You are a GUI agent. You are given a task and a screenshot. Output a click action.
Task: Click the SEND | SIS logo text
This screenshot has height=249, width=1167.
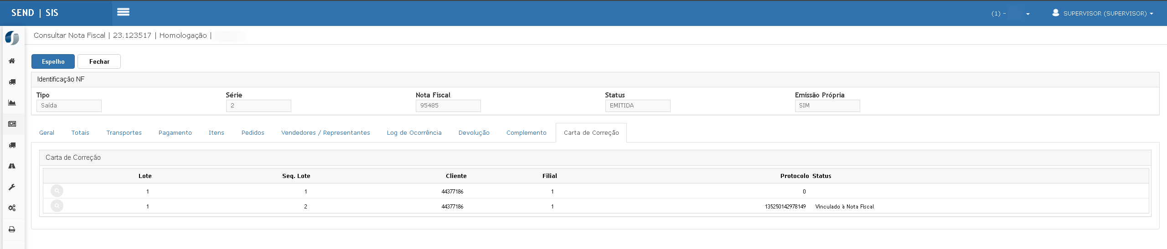click(x=35, y=13)
